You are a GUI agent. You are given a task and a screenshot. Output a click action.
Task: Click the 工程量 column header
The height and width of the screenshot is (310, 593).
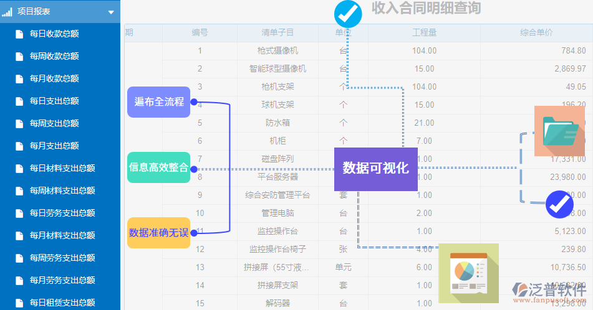point(424,32)
